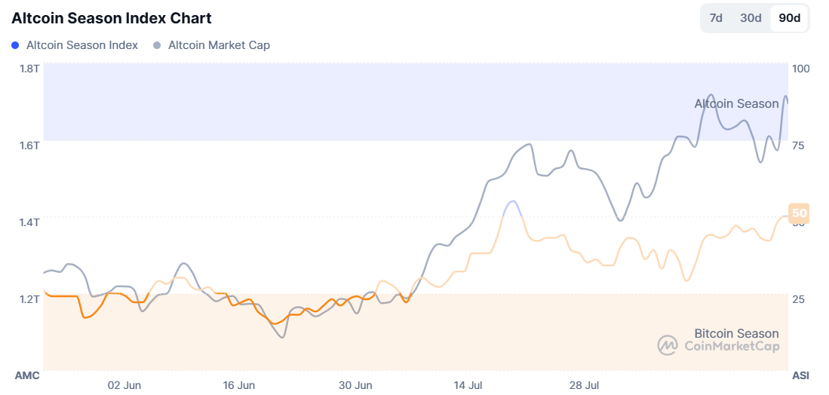Switch to the 7d time range
This screenshot has width=829, height=395.
(x=716, y=18)
